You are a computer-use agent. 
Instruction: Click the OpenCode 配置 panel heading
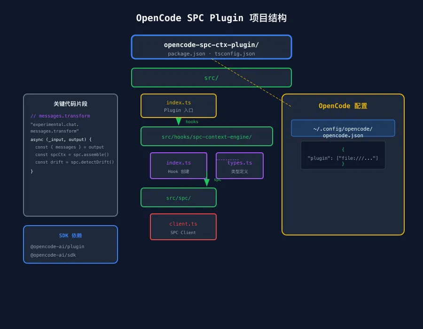tap(343, 106)
